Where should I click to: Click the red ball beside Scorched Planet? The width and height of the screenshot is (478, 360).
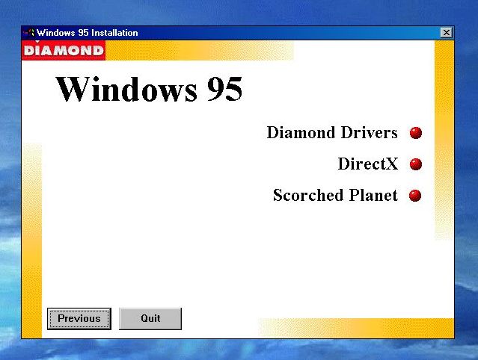(x=415, y=196)
